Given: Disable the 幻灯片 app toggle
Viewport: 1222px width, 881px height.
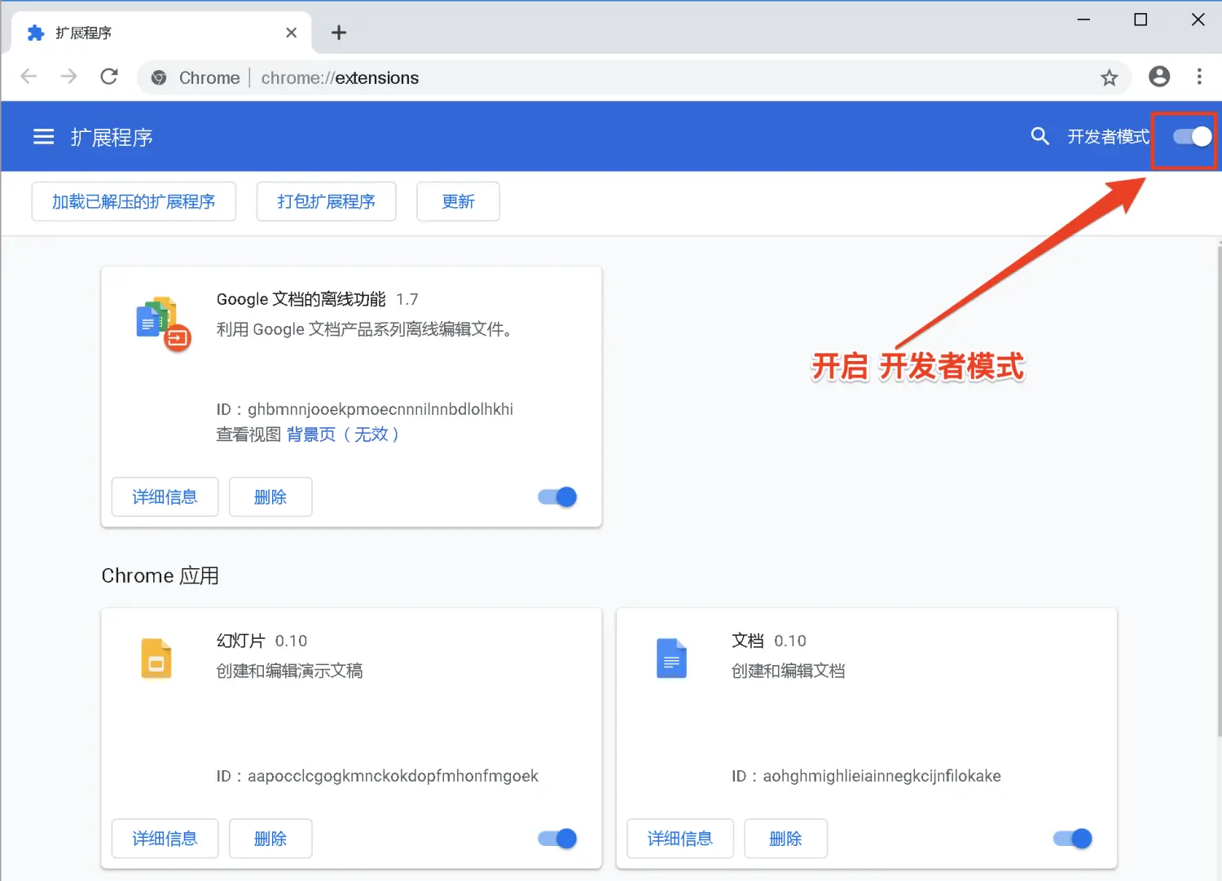Looking at the screenshot, I should tap(557, 839).
